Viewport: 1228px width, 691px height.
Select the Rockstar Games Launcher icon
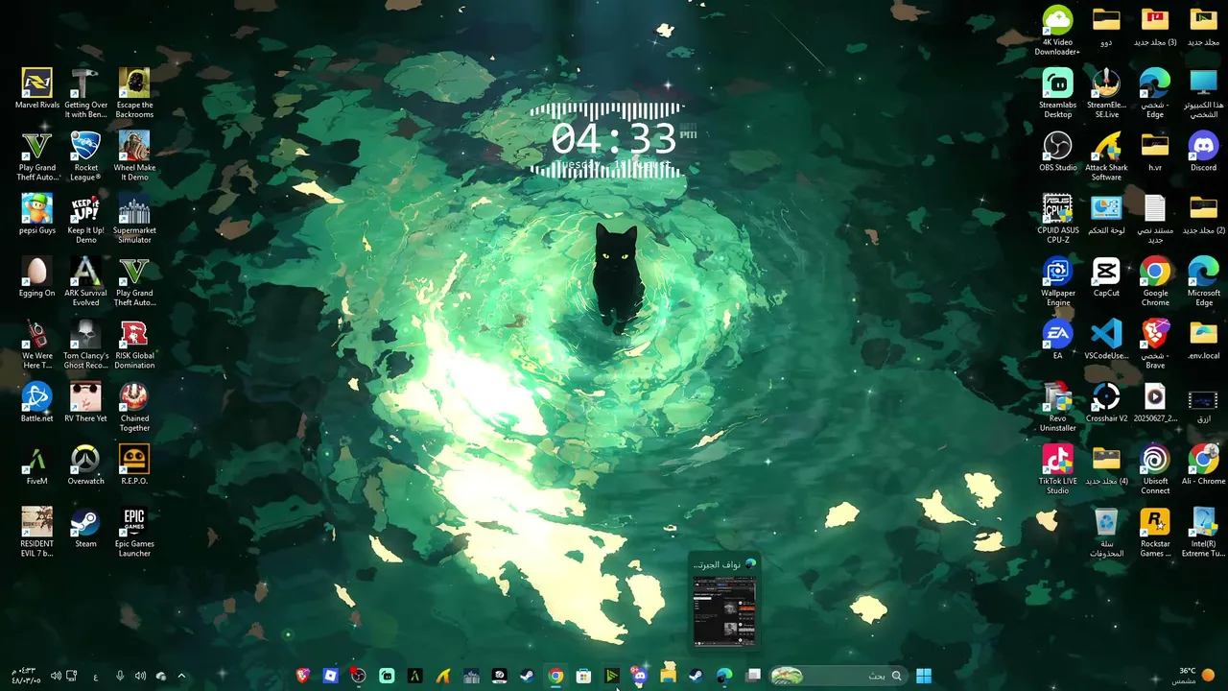pyautogui.click(x=1155, y=533)
